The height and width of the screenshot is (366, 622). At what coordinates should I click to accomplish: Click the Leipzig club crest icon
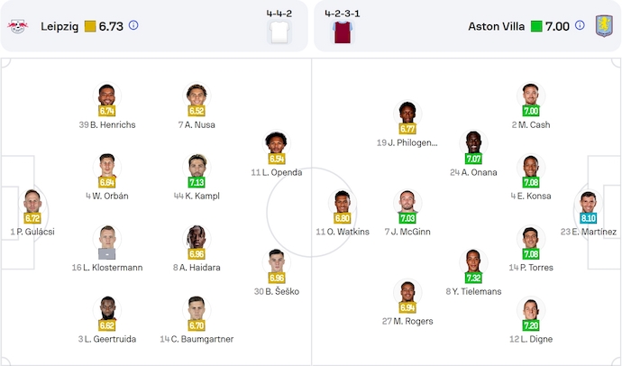[17, 26]
